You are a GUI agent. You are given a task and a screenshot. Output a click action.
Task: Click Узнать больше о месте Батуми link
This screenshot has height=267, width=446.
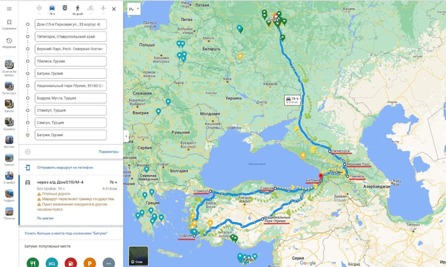[x=66, y=233]
